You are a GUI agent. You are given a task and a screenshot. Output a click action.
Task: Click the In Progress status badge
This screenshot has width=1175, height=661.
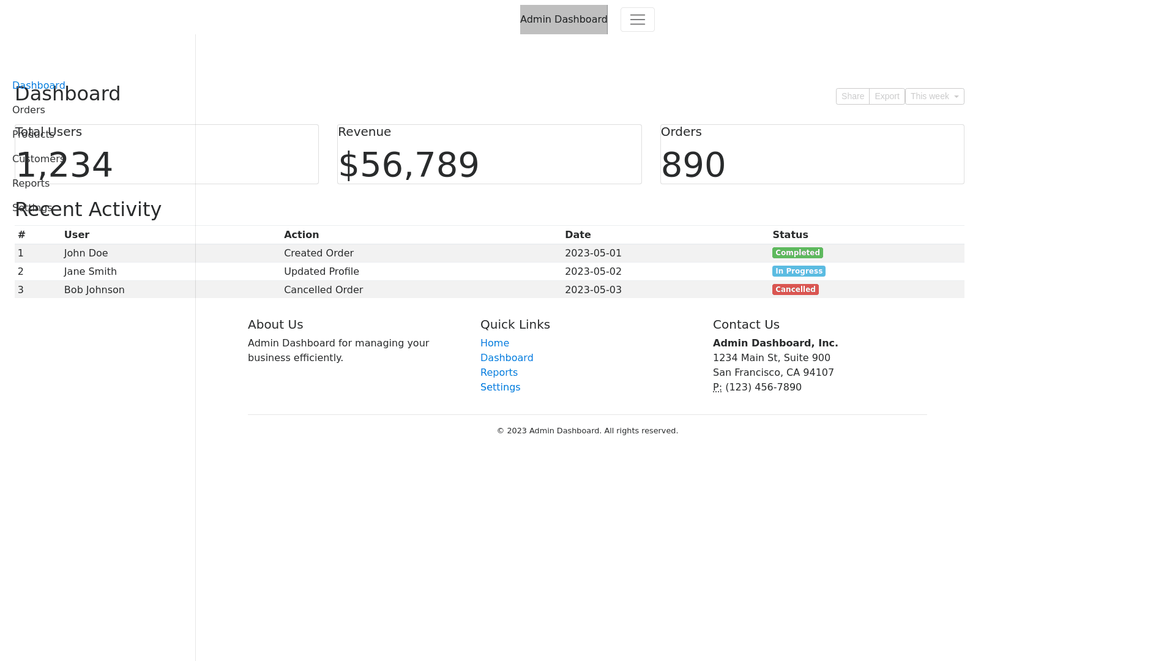click(x=798, y=271)
